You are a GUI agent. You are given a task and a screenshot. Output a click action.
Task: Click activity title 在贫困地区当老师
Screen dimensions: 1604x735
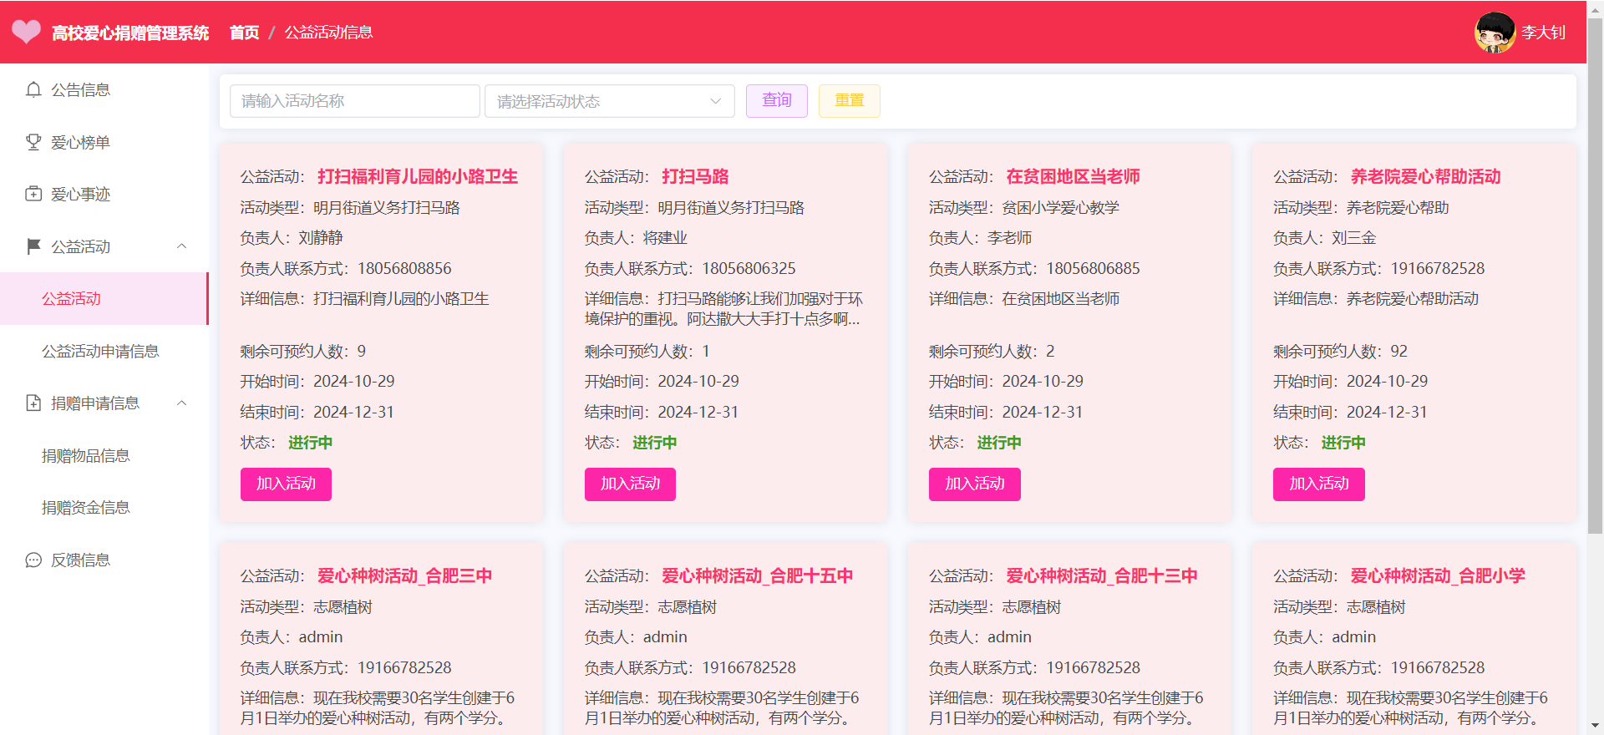tap(1074, 176)
